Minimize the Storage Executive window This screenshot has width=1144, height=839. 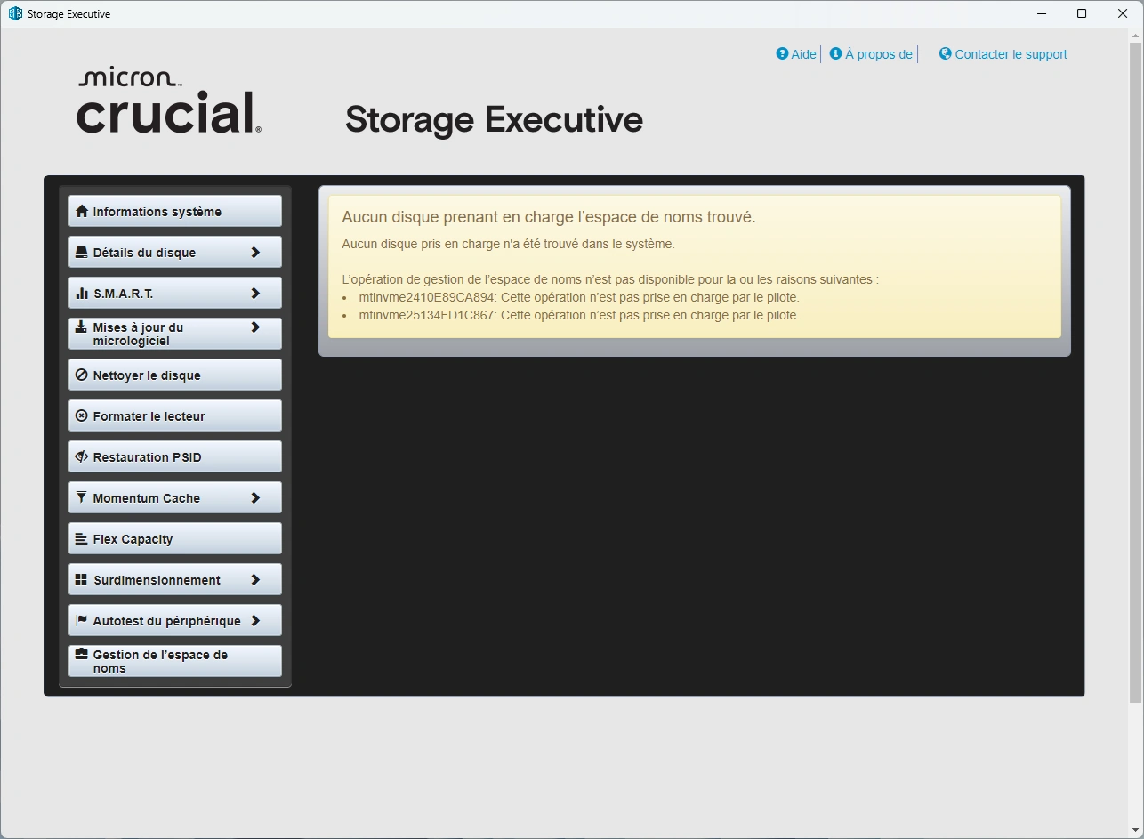pos(1041,13)
